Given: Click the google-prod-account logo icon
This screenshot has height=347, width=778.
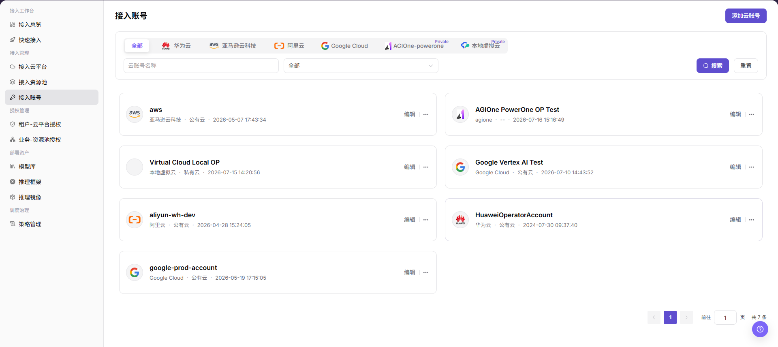Looking at the screenshot, I should pyautogui.click(x=135, y=272).
